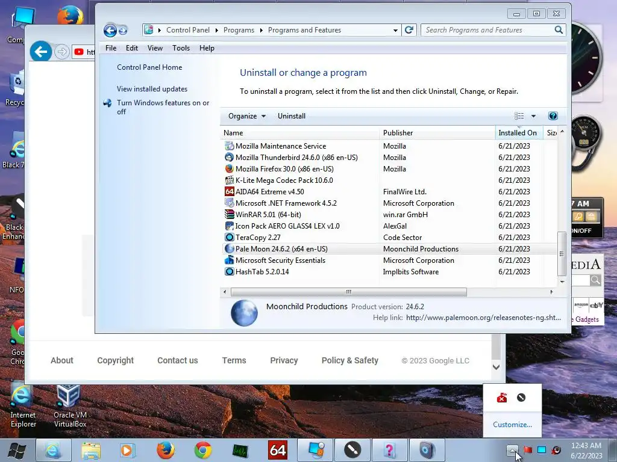The image size is (617, 462).
Task: Select the Pale Moon list icon
Action: (x=229, y=248)
